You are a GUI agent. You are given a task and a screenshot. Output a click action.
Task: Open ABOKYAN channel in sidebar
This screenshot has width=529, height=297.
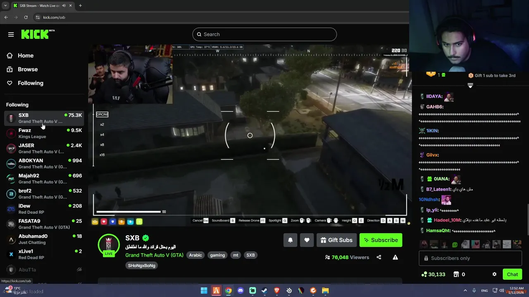coord(44,163)
